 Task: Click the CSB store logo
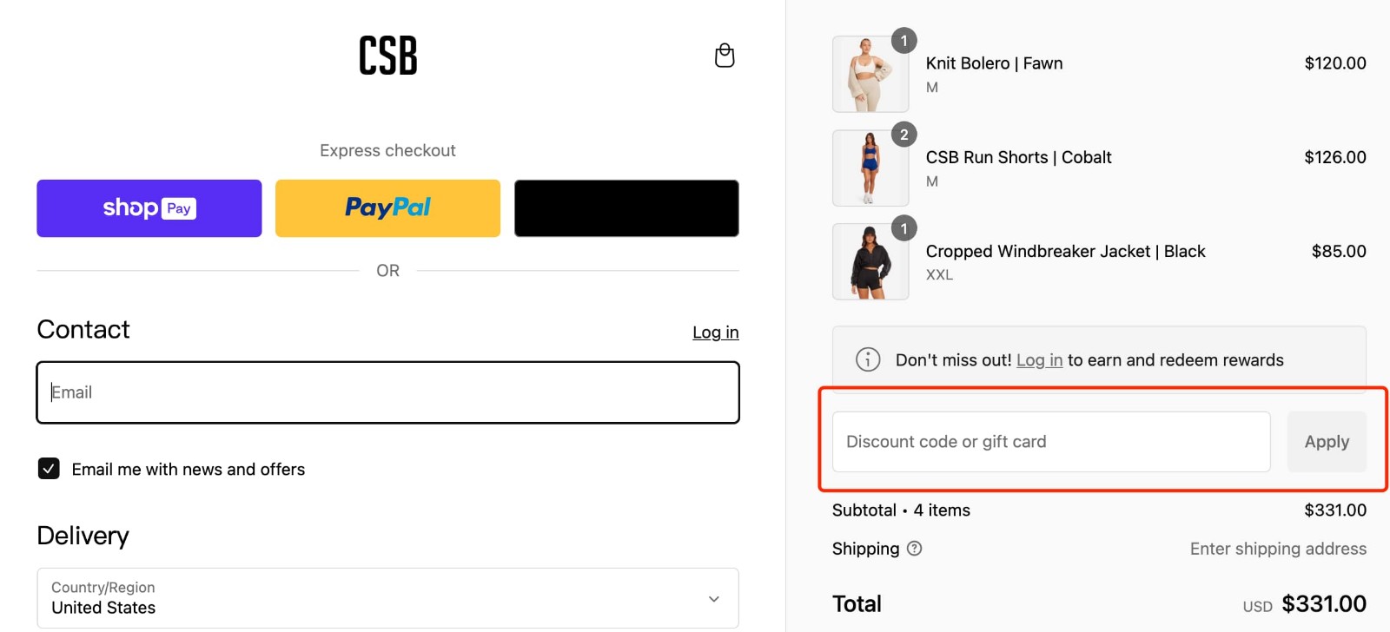tap(387, 55)
